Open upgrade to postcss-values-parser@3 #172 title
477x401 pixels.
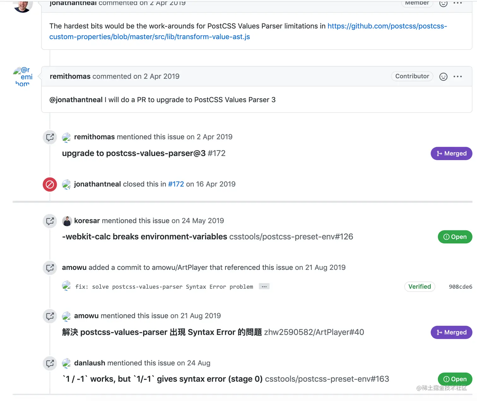tap(144, 153)
